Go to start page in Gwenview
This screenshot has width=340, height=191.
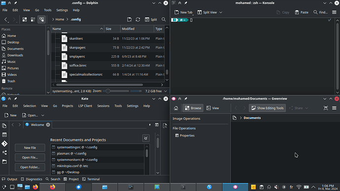click(176, 108)
